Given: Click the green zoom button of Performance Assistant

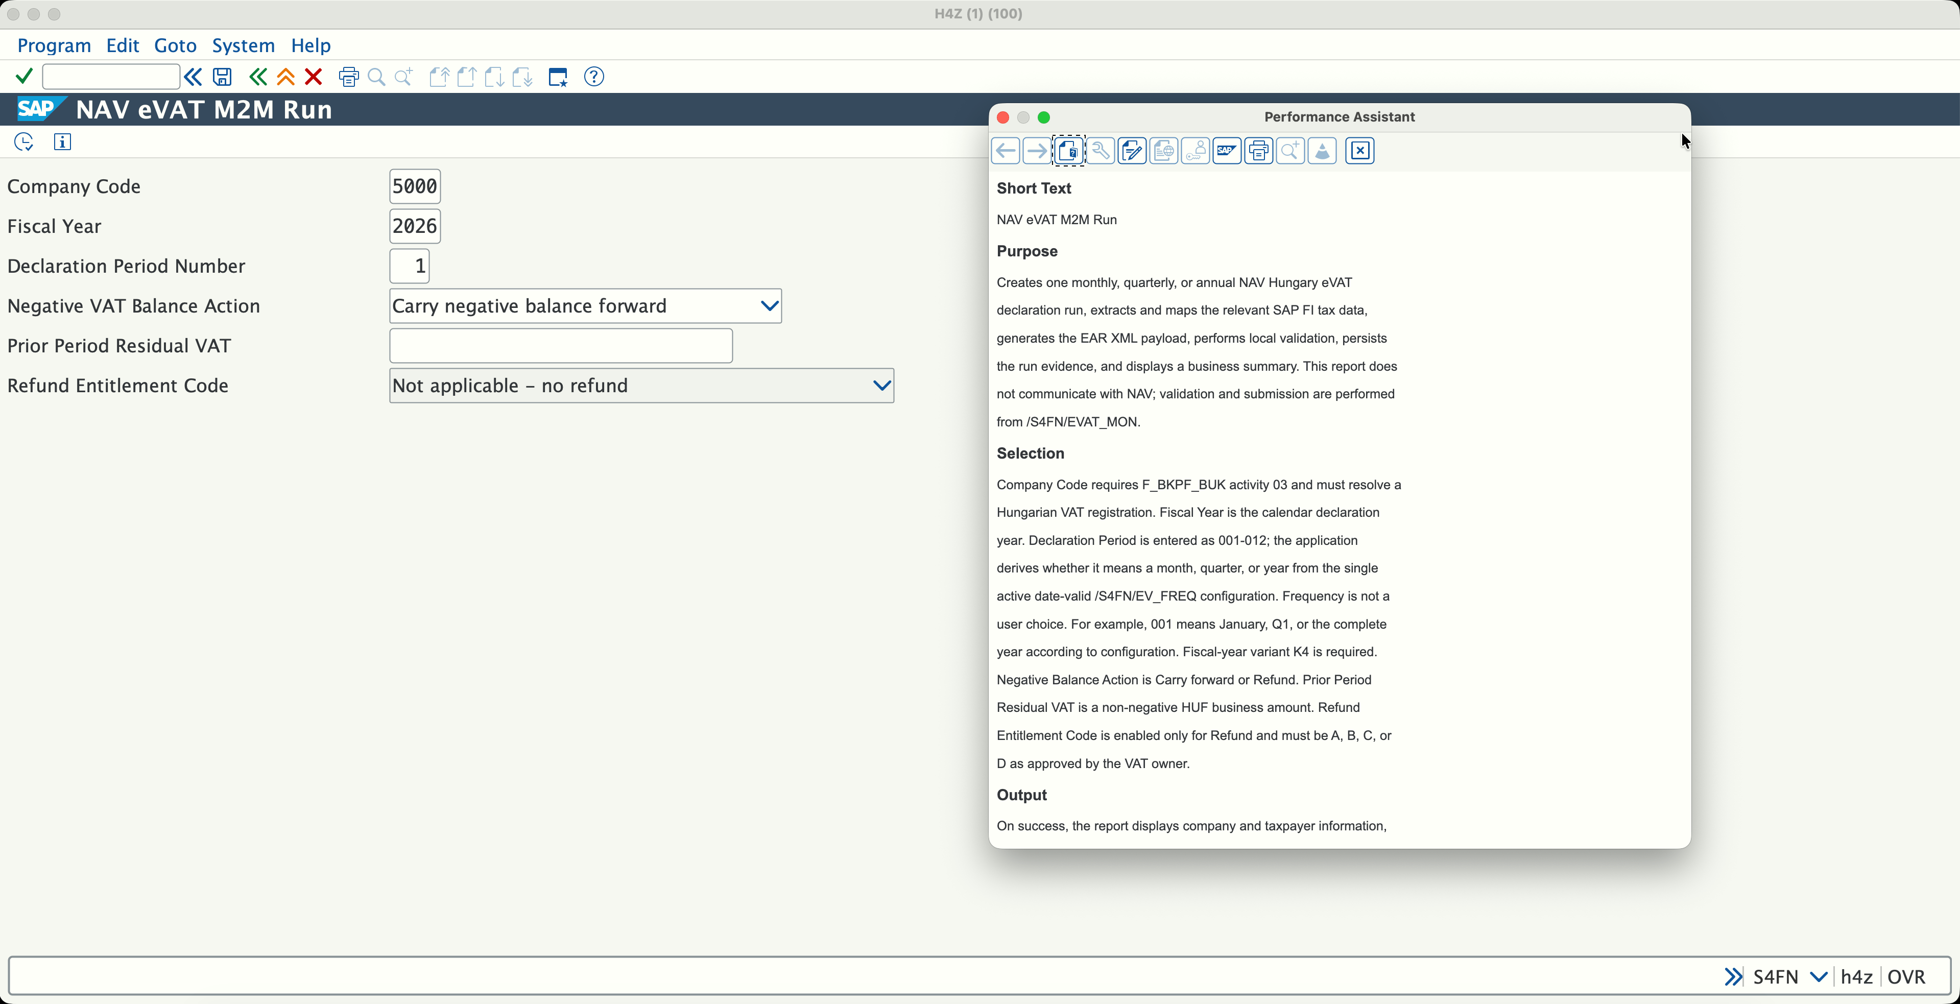Looking at the screenshot, I should 1044,117.
